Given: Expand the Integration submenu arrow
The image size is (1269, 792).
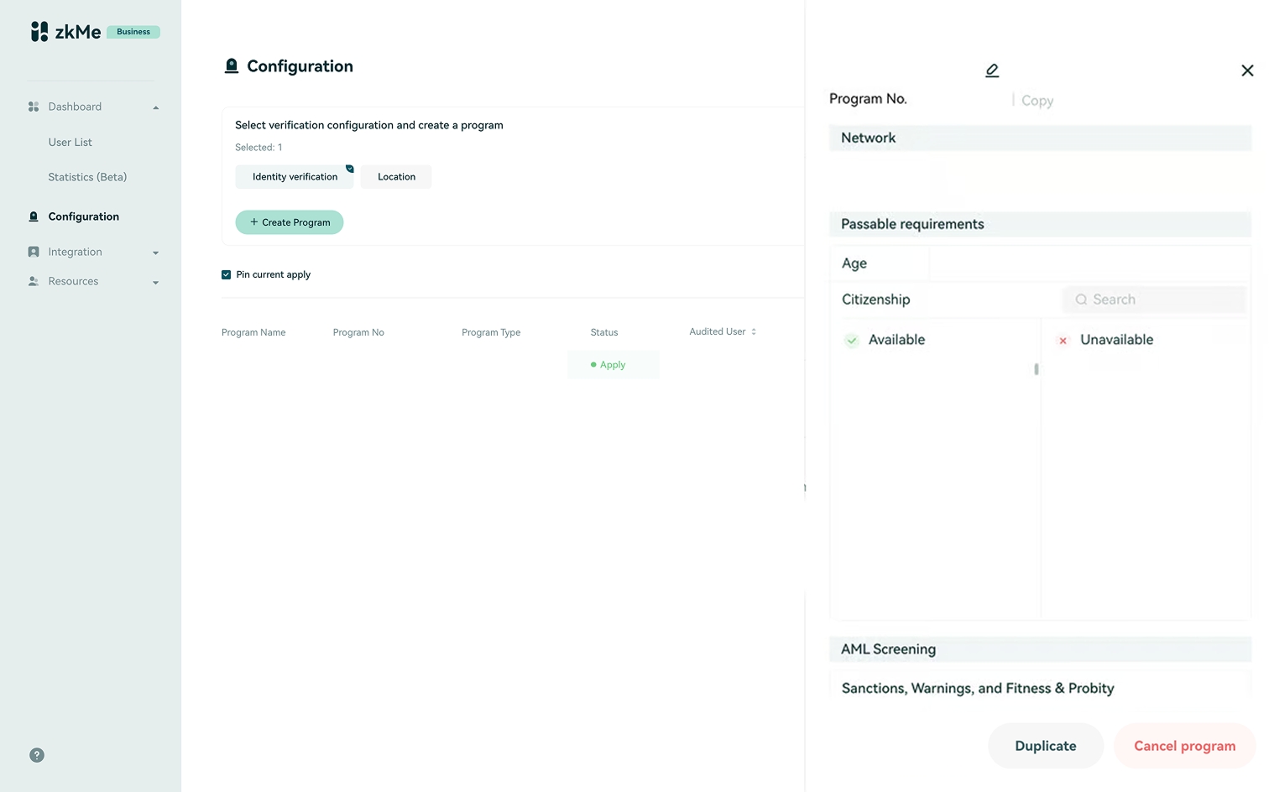Looking at the screenshot, I should point(155,253).
